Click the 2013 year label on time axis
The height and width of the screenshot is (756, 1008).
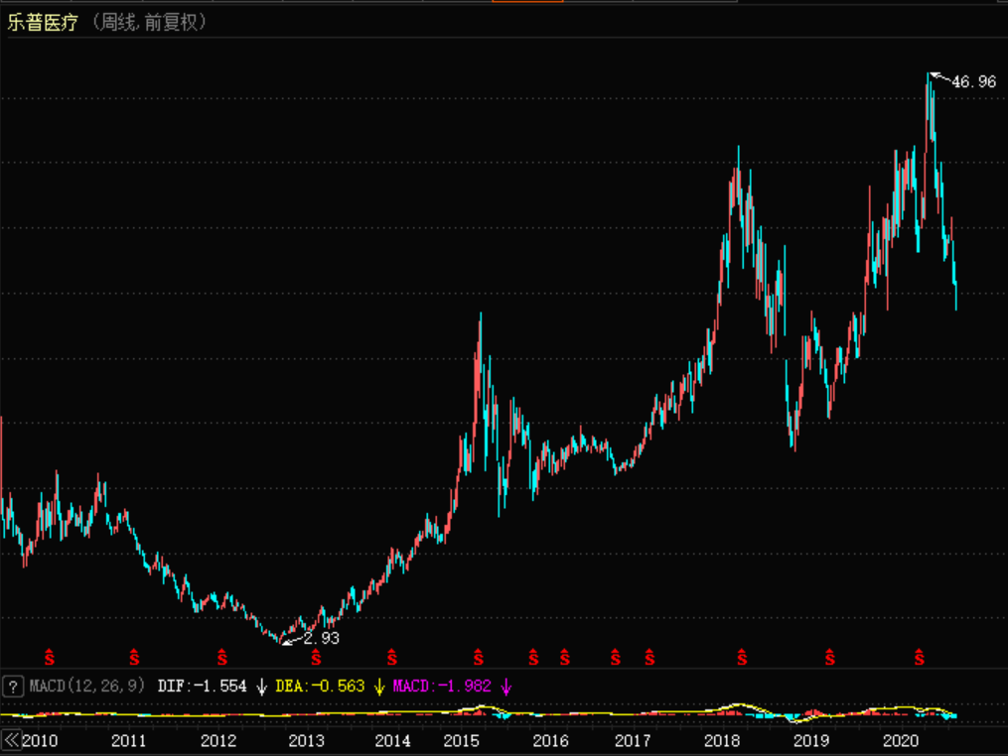coord(307,740)
